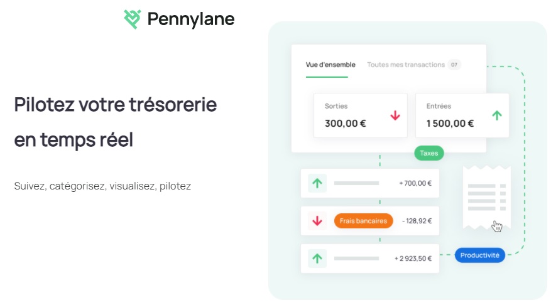This screenshot has width=551, height=303.
Task: Click the green up arrow in Entrées card
Action: pos(497,115)
